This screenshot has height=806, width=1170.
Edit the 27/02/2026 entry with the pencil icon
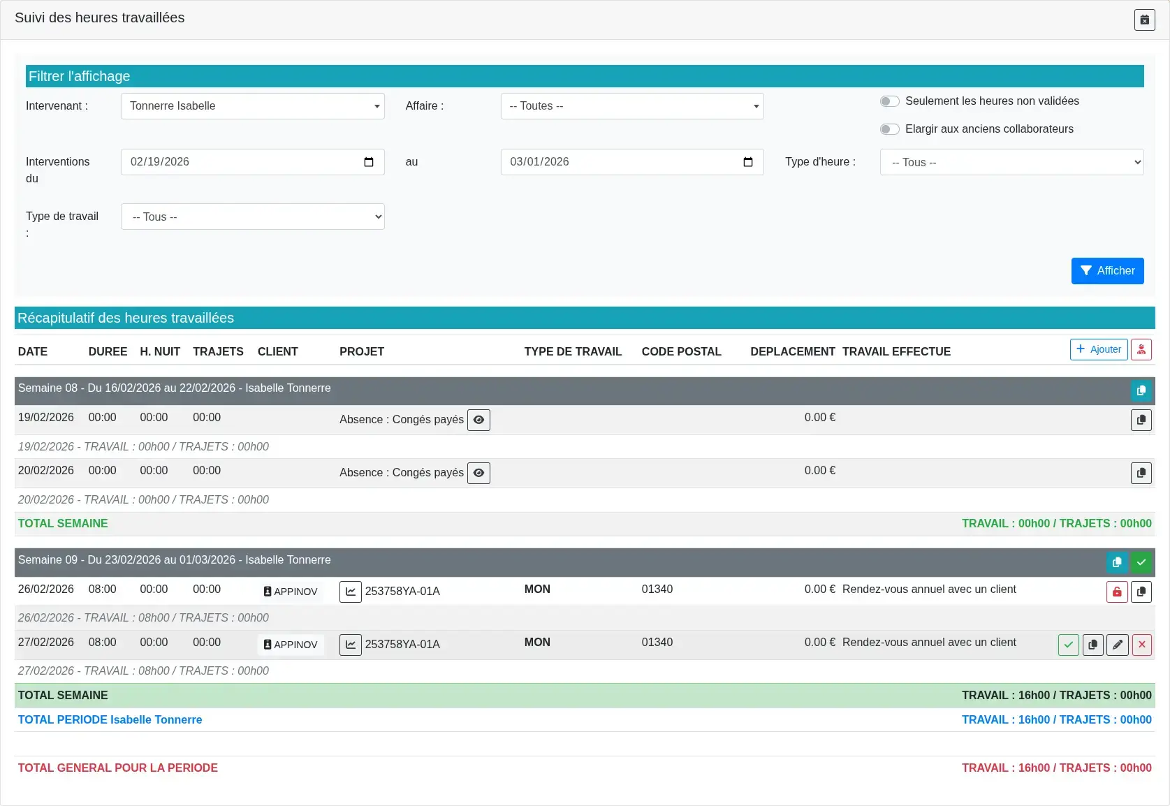pyautogui.click(x=1117, y=645)
